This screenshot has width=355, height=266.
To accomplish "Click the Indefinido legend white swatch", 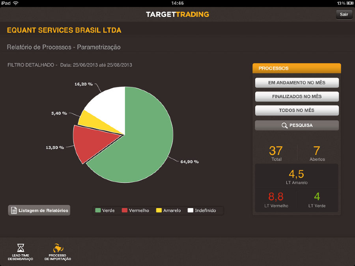I will click(191, 210).
